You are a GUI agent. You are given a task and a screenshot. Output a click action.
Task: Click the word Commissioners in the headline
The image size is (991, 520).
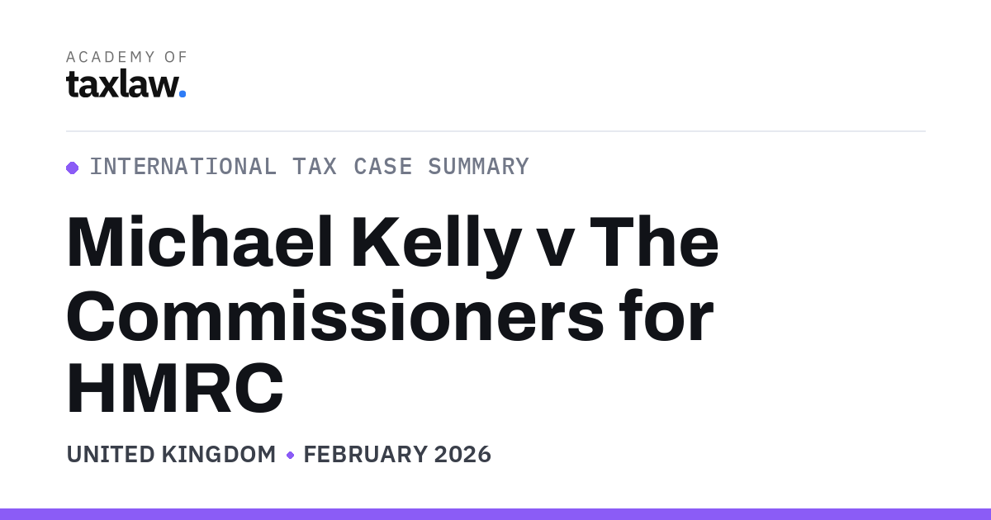point(335,315)
